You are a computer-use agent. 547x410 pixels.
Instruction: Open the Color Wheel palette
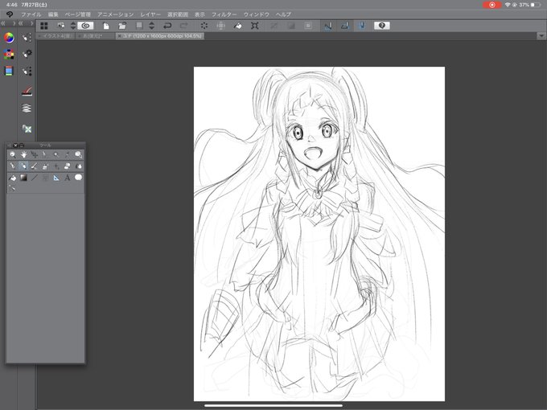pos(9,38)
